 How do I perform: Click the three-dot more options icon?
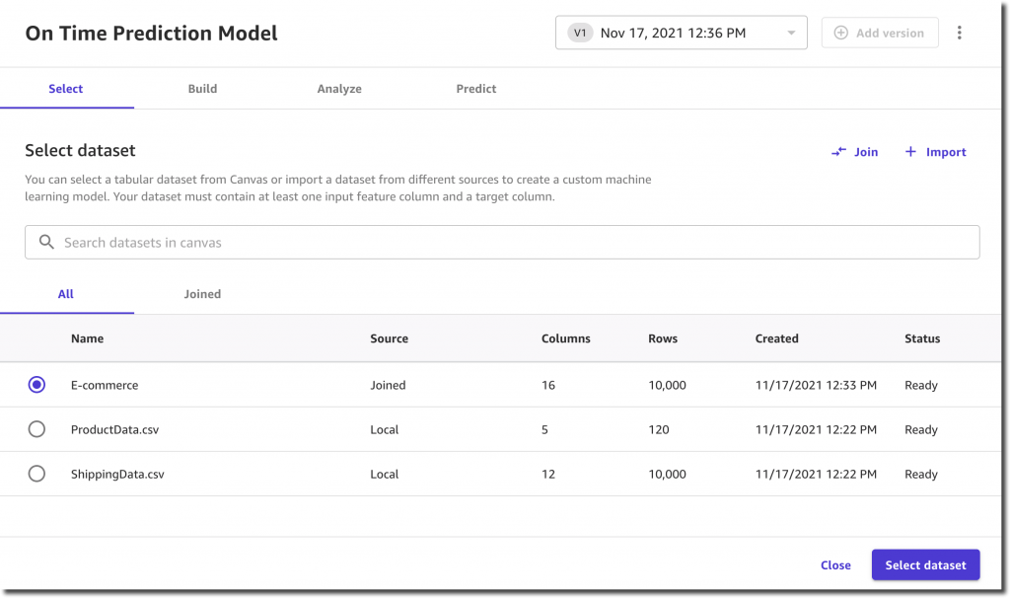(960, 33)
